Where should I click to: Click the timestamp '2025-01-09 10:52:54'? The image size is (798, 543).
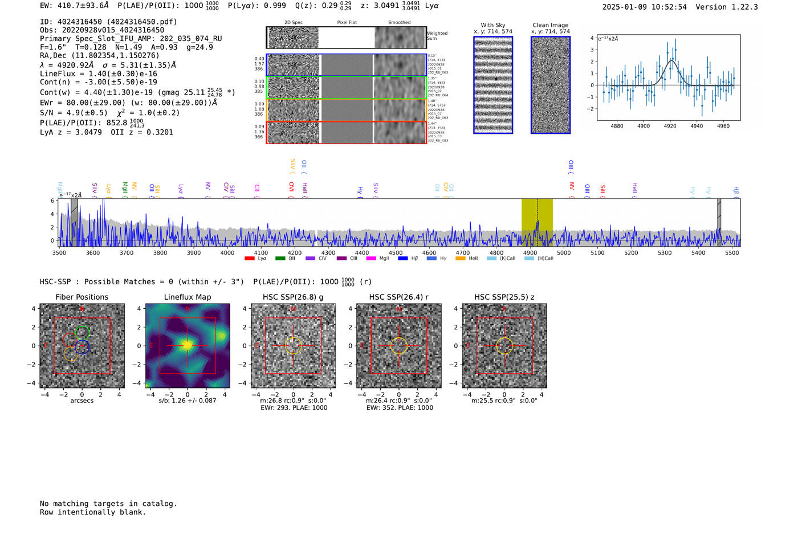tap(645, 7)
